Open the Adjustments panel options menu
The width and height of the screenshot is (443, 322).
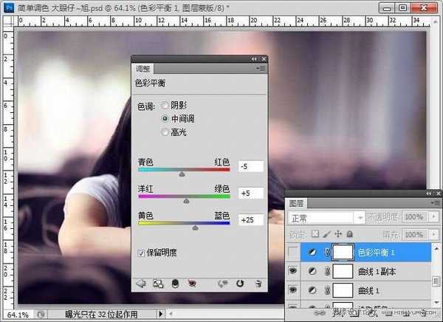click(x=260, y=68)
